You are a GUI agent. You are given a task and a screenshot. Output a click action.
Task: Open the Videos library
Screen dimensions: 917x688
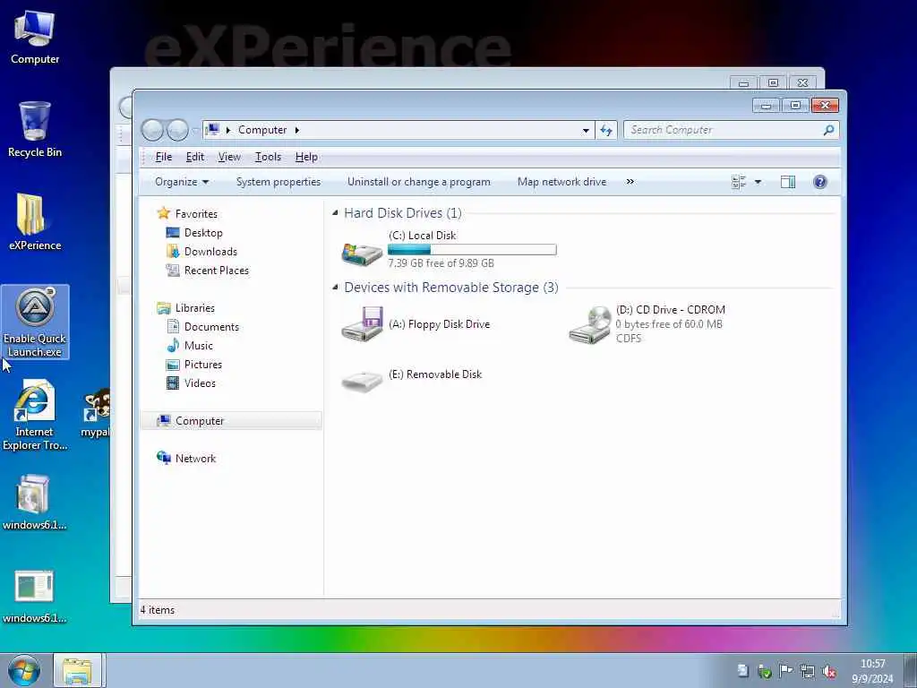click(192, 383)
